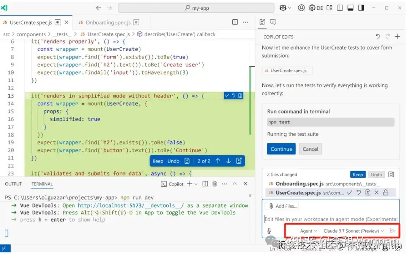
Task: Split the terminal
Action: point(205,184)
